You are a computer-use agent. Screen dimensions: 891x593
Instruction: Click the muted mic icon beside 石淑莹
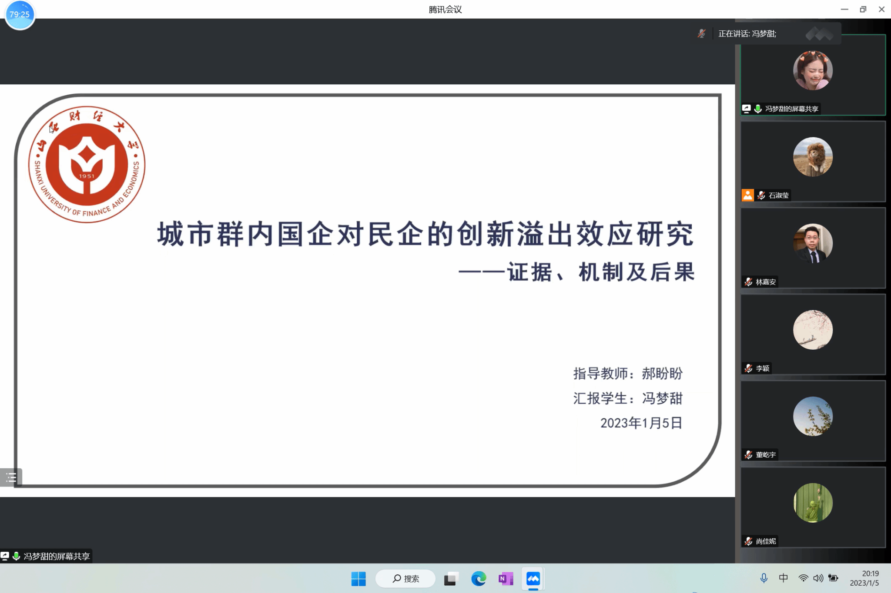point(761,195)
